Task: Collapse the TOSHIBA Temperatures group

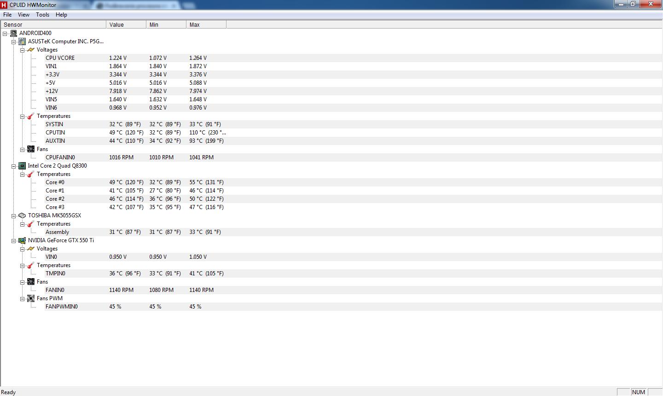Action: point(22,224)
